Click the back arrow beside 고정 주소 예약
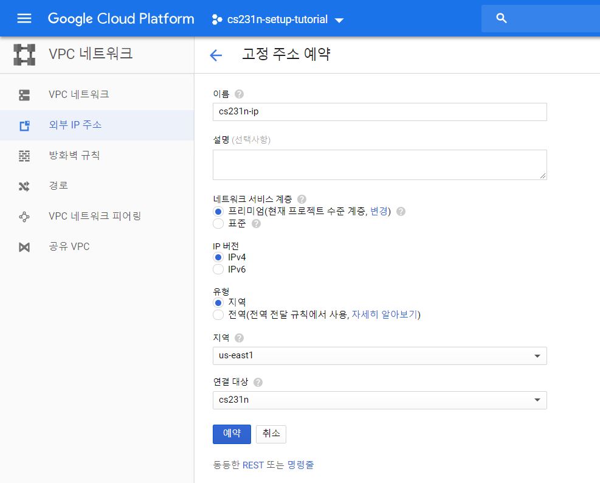The height and width of the screenshot is (483, 600). 216,55
